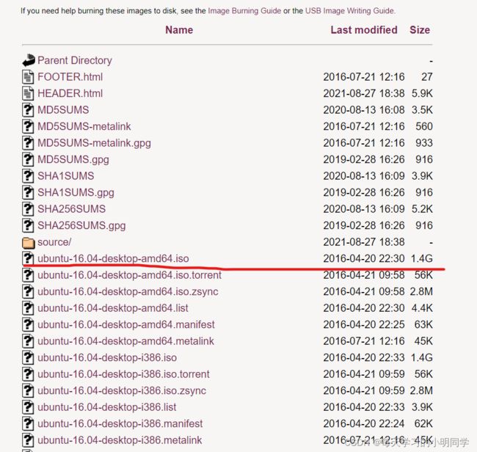Viewport: 477px width, 452px height.
Task: Open ubuntu-16.04-desktop-amd64.metalink
Action: point(125,341)
